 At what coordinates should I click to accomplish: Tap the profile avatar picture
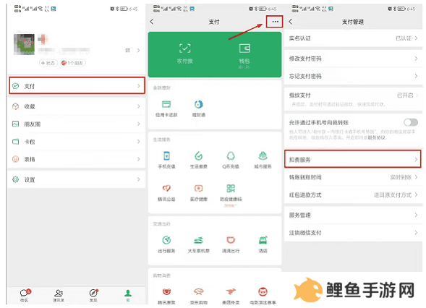24,44
